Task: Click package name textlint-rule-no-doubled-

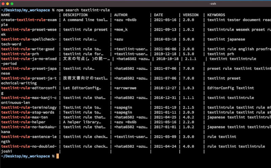Action: click(29, 146)
